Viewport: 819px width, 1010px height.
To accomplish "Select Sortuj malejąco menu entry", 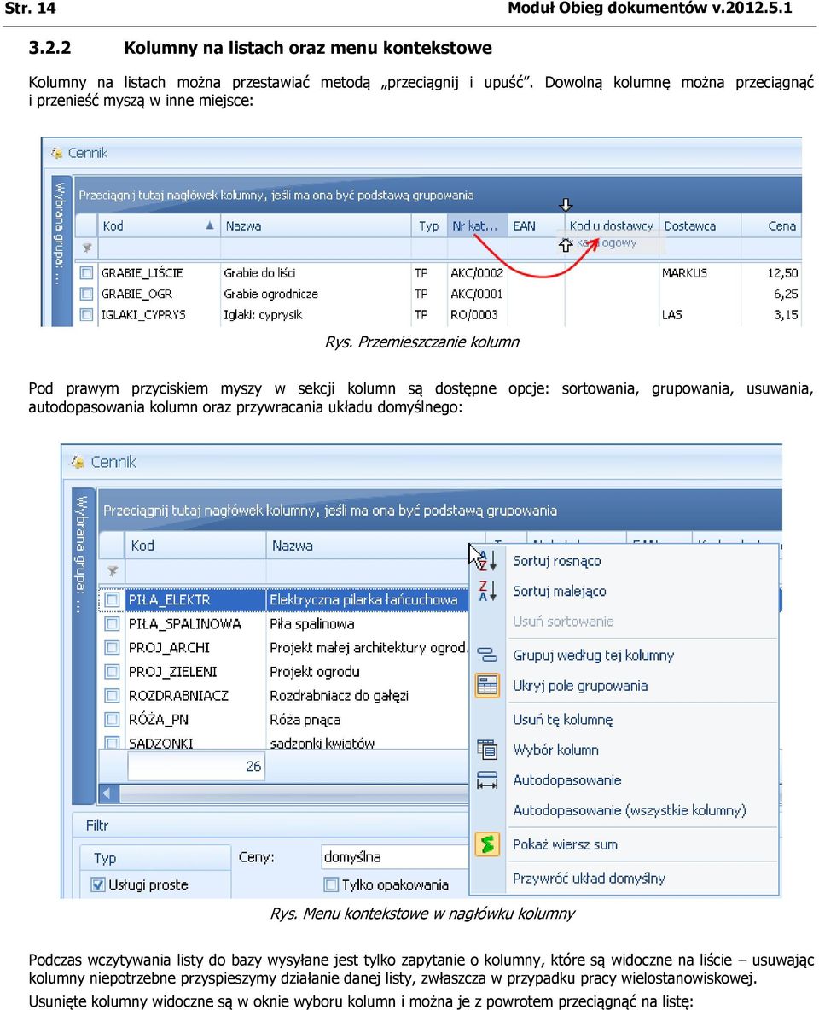I will click(560, 592).
